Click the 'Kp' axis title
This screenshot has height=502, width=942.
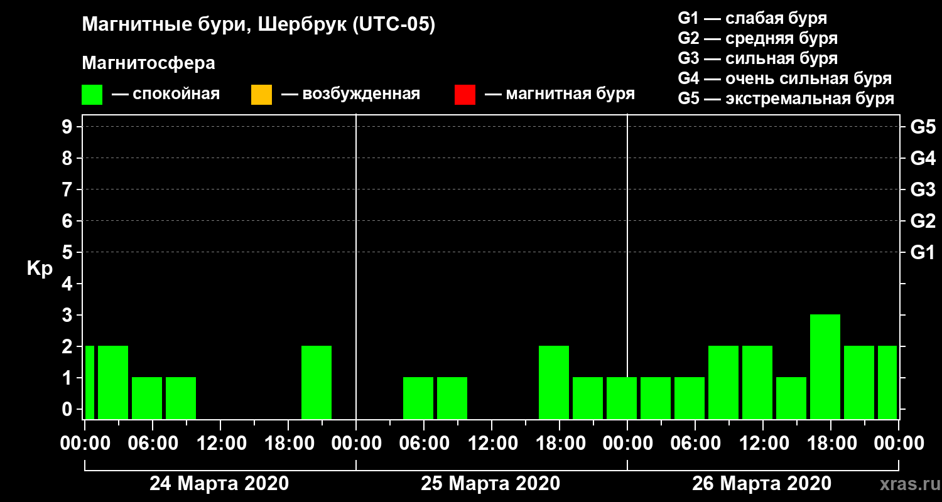point(40,268)
